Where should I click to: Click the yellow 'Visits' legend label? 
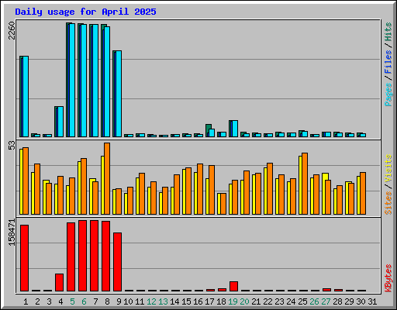[x=388, y=168]
